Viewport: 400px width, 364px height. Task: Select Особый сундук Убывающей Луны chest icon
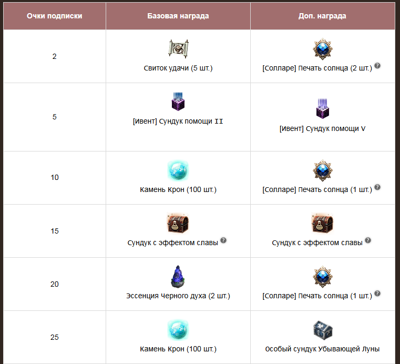point(322,330)
